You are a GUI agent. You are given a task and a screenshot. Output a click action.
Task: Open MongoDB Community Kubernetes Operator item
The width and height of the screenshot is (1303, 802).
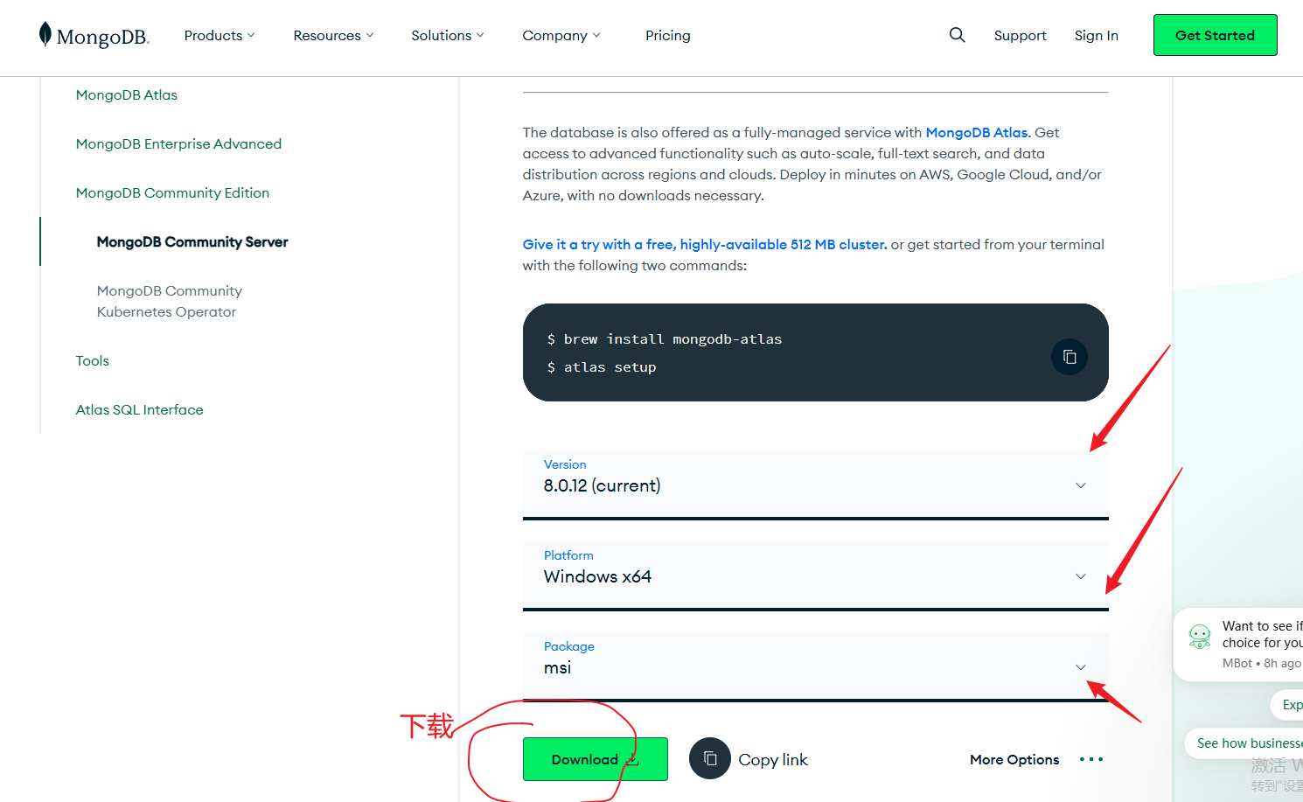click(170, 301)
